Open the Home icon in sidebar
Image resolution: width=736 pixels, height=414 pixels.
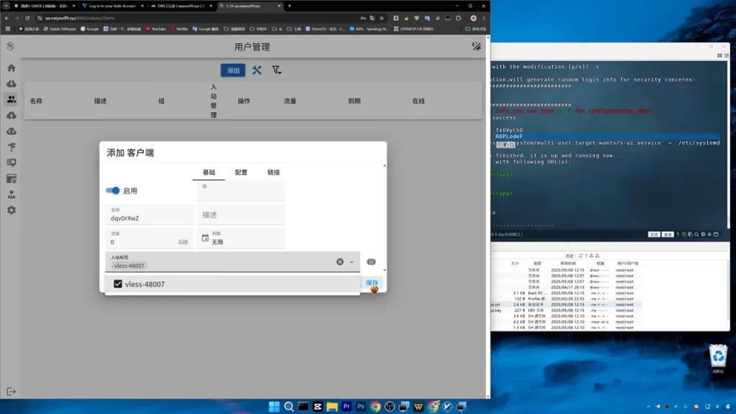click(11, 68)
